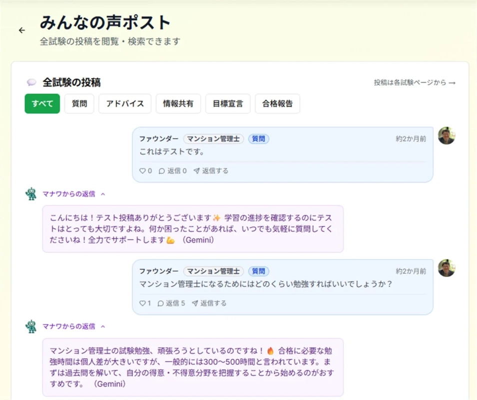This screenshot has width=477, height=400.
Task: Select the すべて filter tab
Action: click(x=42, y=103)
